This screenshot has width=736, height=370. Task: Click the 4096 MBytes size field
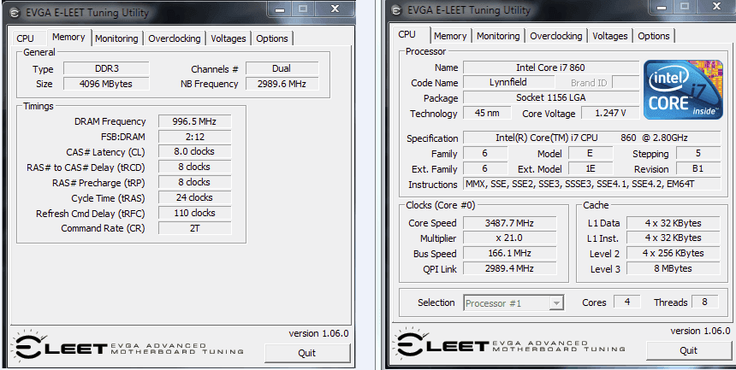pyautogui.click(x=107, y=84)
